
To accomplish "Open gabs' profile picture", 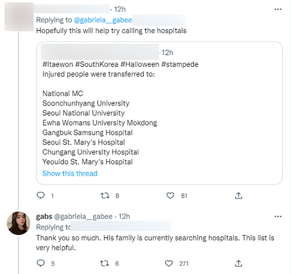I will [x=19, y=223].
